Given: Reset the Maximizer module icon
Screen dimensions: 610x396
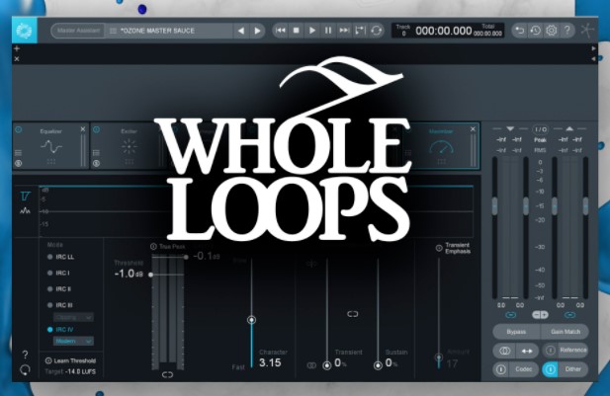Looking at the screenshot, I should click(x=25, y=370).
